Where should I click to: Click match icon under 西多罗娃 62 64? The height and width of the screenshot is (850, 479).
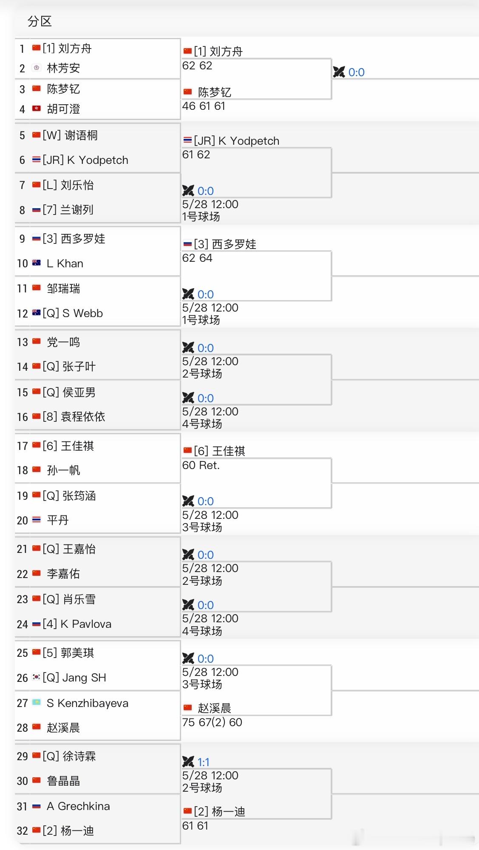(188, 294)
